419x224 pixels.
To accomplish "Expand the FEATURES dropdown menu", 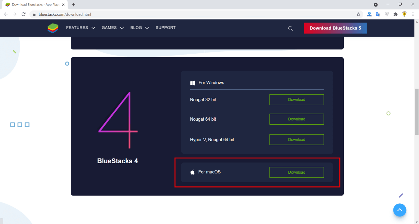I will 81,28.
